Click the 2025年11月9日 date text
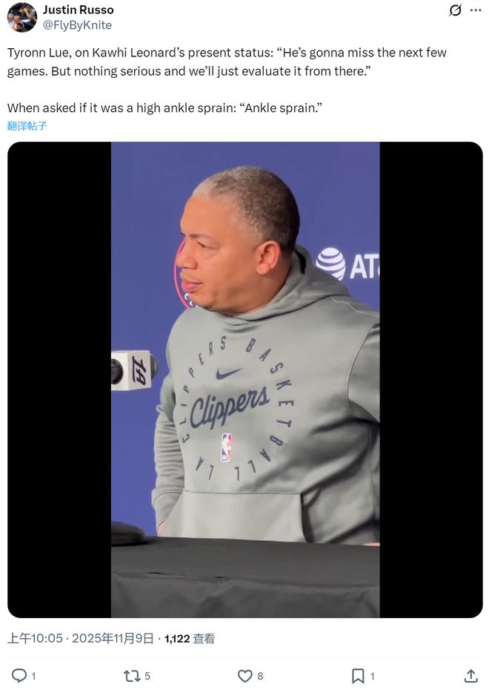This screenshot has width=489, height=693. pos(113,638)
